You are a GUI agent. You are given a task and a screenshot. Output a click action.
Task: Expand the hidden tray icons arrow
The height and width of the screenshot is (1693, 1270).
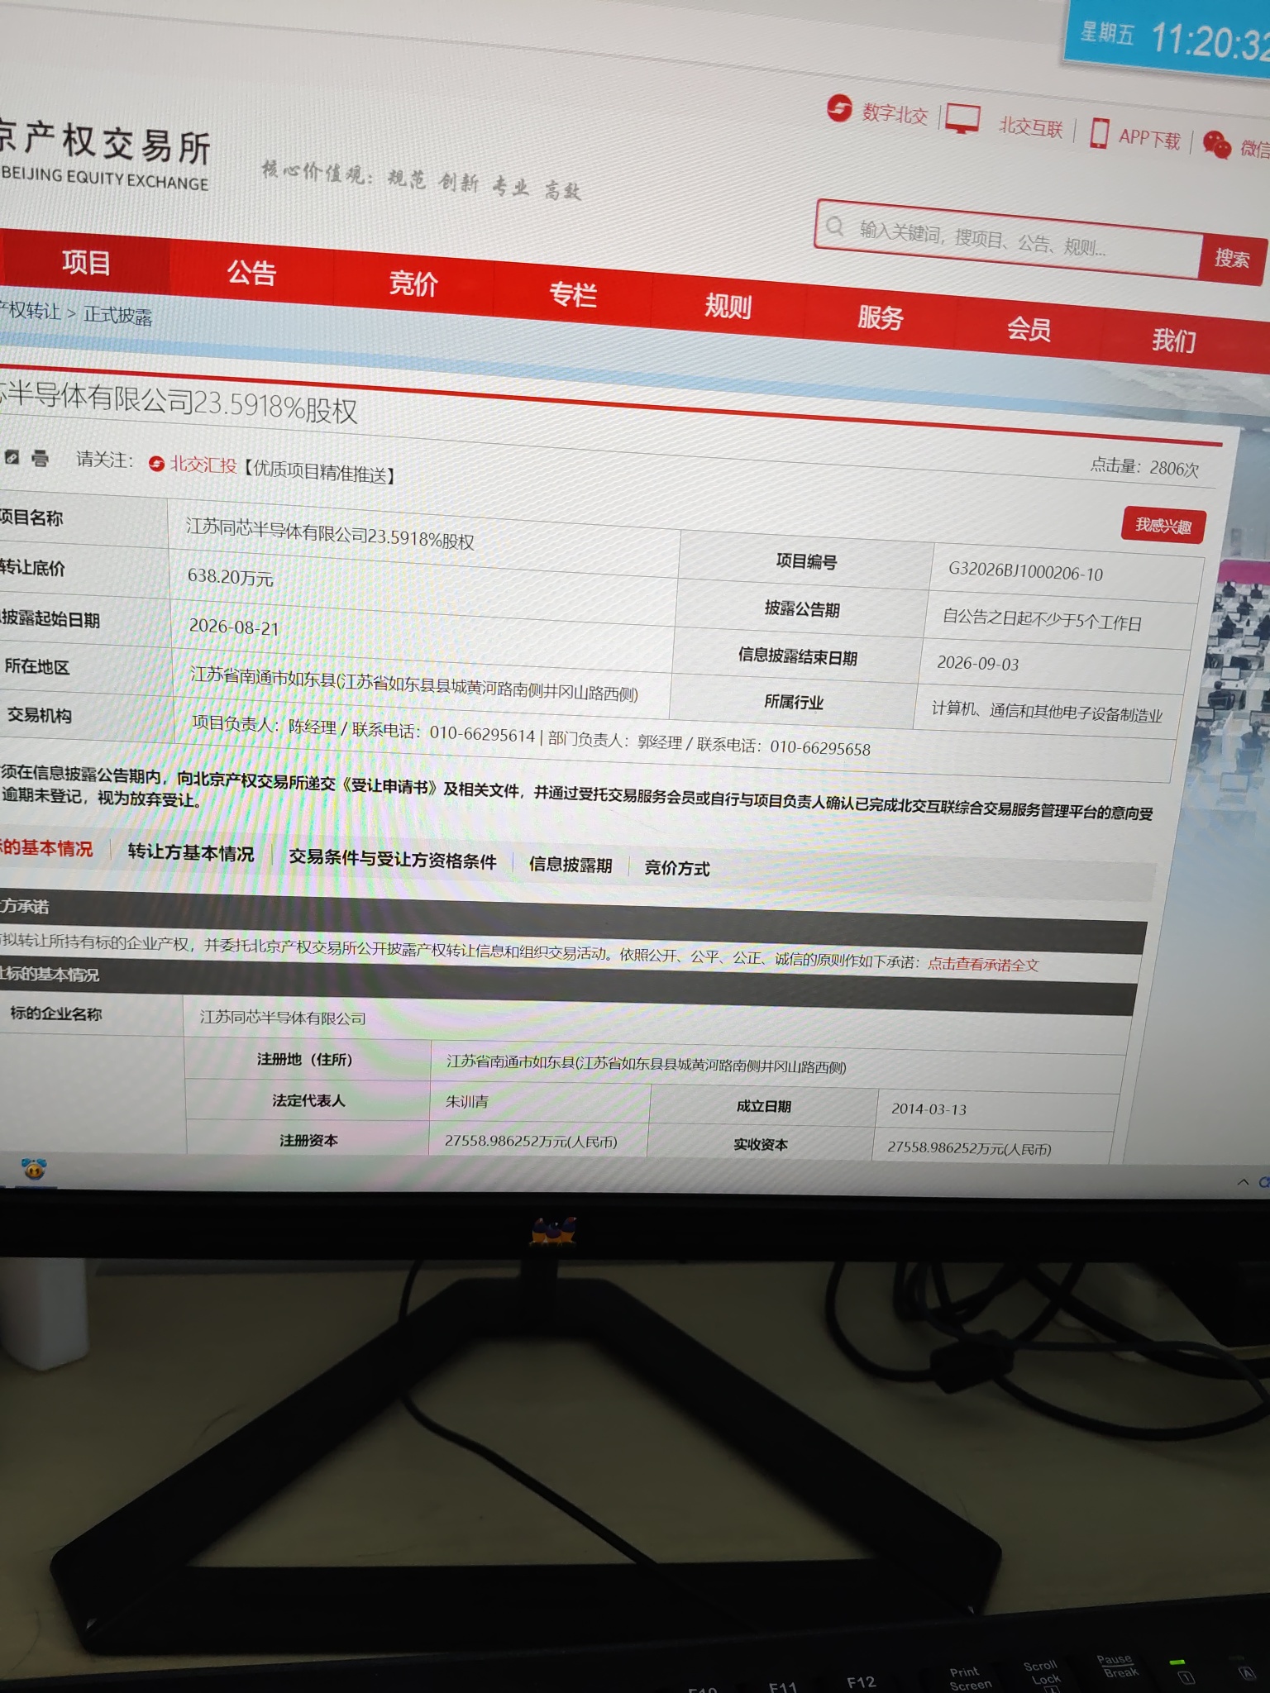(x=1242, y=1182)
